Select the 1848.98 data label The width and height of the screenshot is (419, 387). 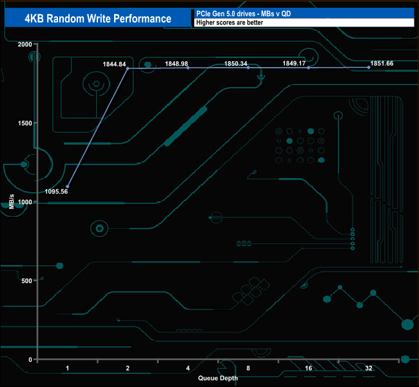(176, 64)
